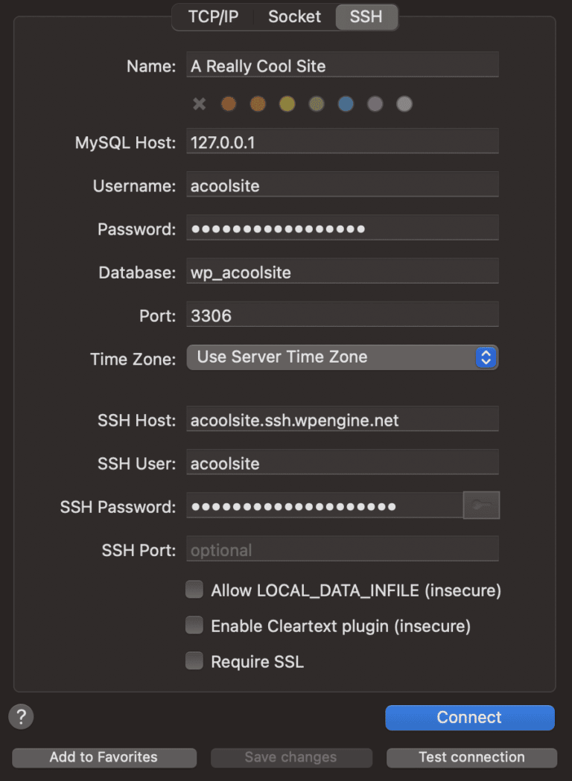Select the gray favorite color dot
The image size is (572, 781).
tap(404, 103)
